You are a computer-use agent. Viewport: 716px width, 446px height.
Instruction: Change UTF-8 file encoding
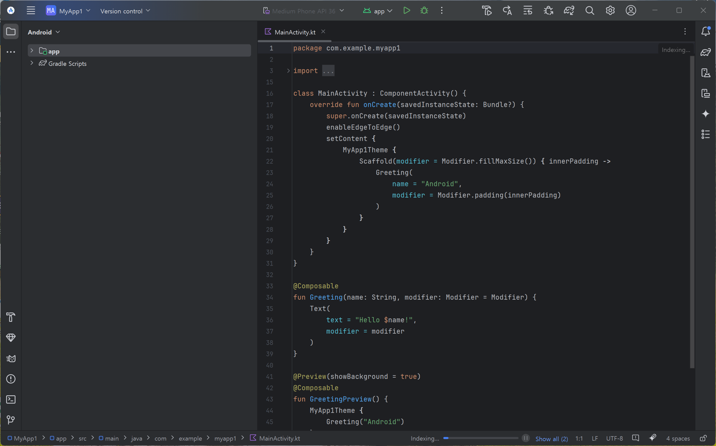click(x=614, y=439)
